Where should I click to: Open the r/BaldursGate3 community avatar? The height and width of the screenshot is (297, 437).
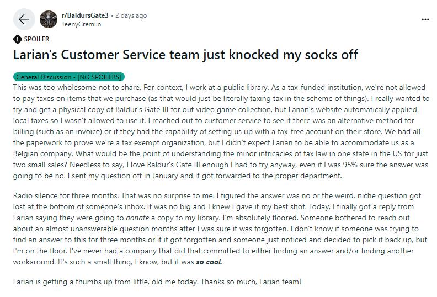(x=49, y=20)
